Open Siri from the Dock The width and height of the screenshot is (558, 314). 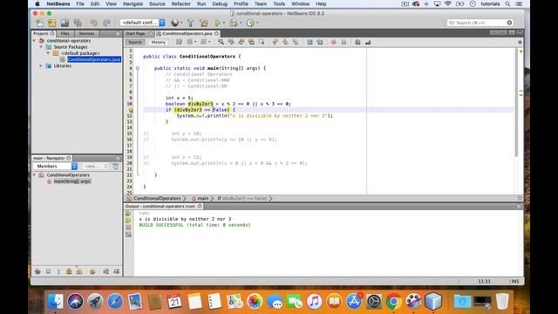[76, 302]
